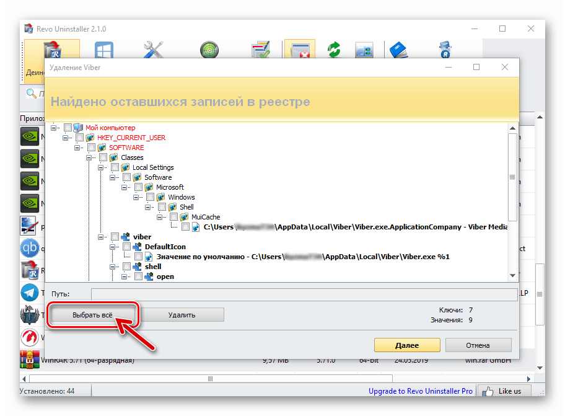Collapse the Classes node

click(x=89, y=157)
